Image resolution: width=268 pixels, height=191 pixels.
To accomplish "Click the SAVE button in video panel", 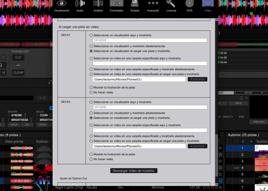I will click(x=238, y=103).
